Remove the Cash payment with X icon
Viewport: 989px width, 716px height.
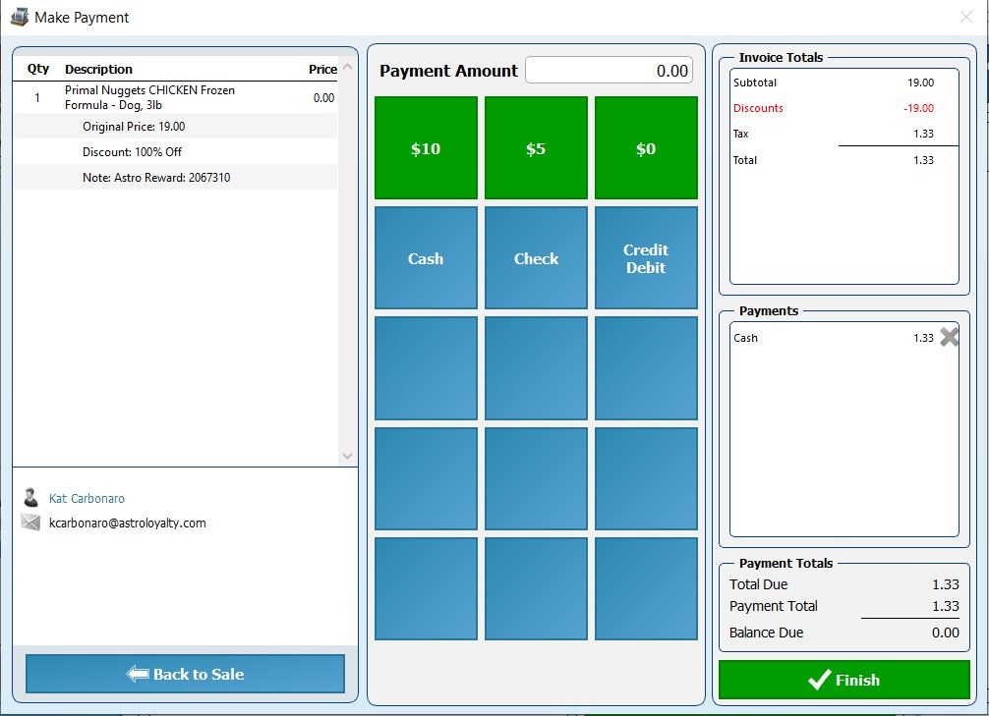pyautogui.click(x=949, y=337)
